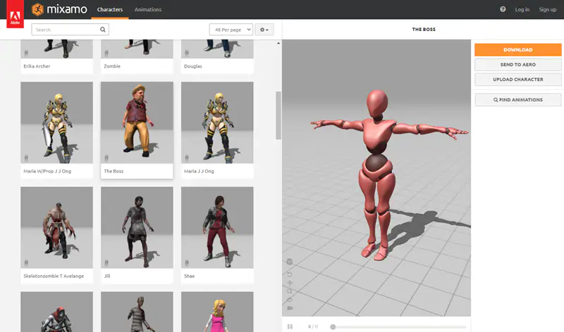Click the rig icon on Maria W/Prop thumbnail

click(26, 158)
